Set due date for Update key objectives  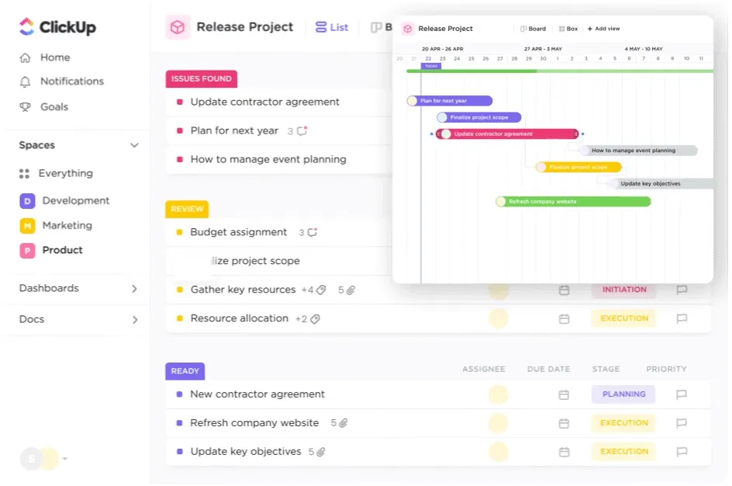564,452
